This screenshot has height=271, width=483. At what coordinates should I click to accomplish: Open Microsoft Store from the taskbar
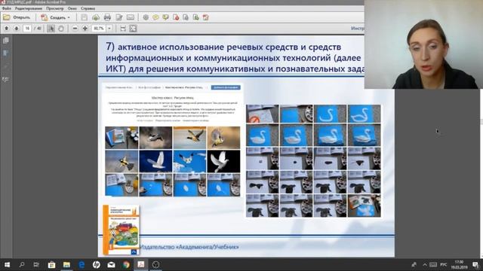tap(51, 264)
